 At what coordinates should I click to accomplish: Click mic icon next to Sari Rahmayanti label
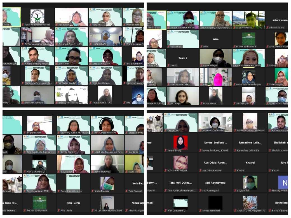(201, 191)
